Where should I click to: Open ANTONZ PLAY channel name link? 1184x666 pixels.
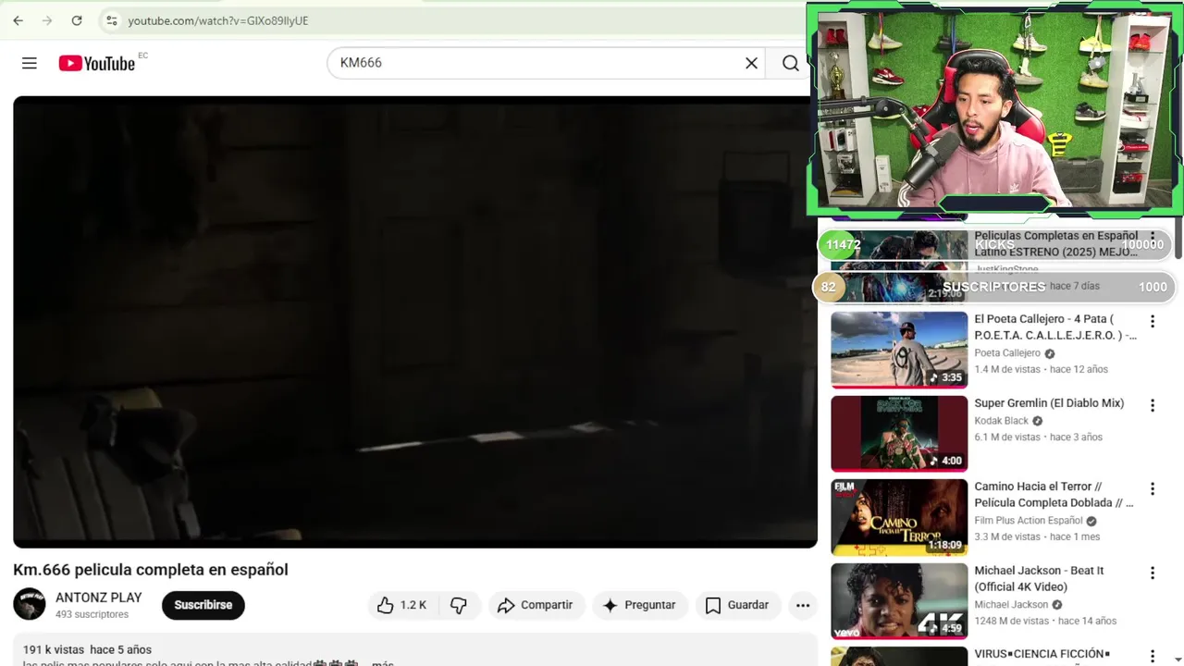click(99, 598)
